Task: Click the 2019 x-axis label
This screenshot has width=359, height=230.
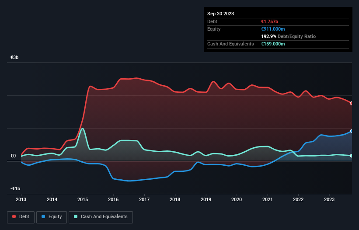Action: [206, 199]
